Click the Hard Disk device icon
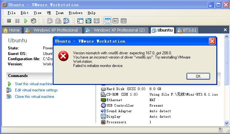 tap(103, 89)
